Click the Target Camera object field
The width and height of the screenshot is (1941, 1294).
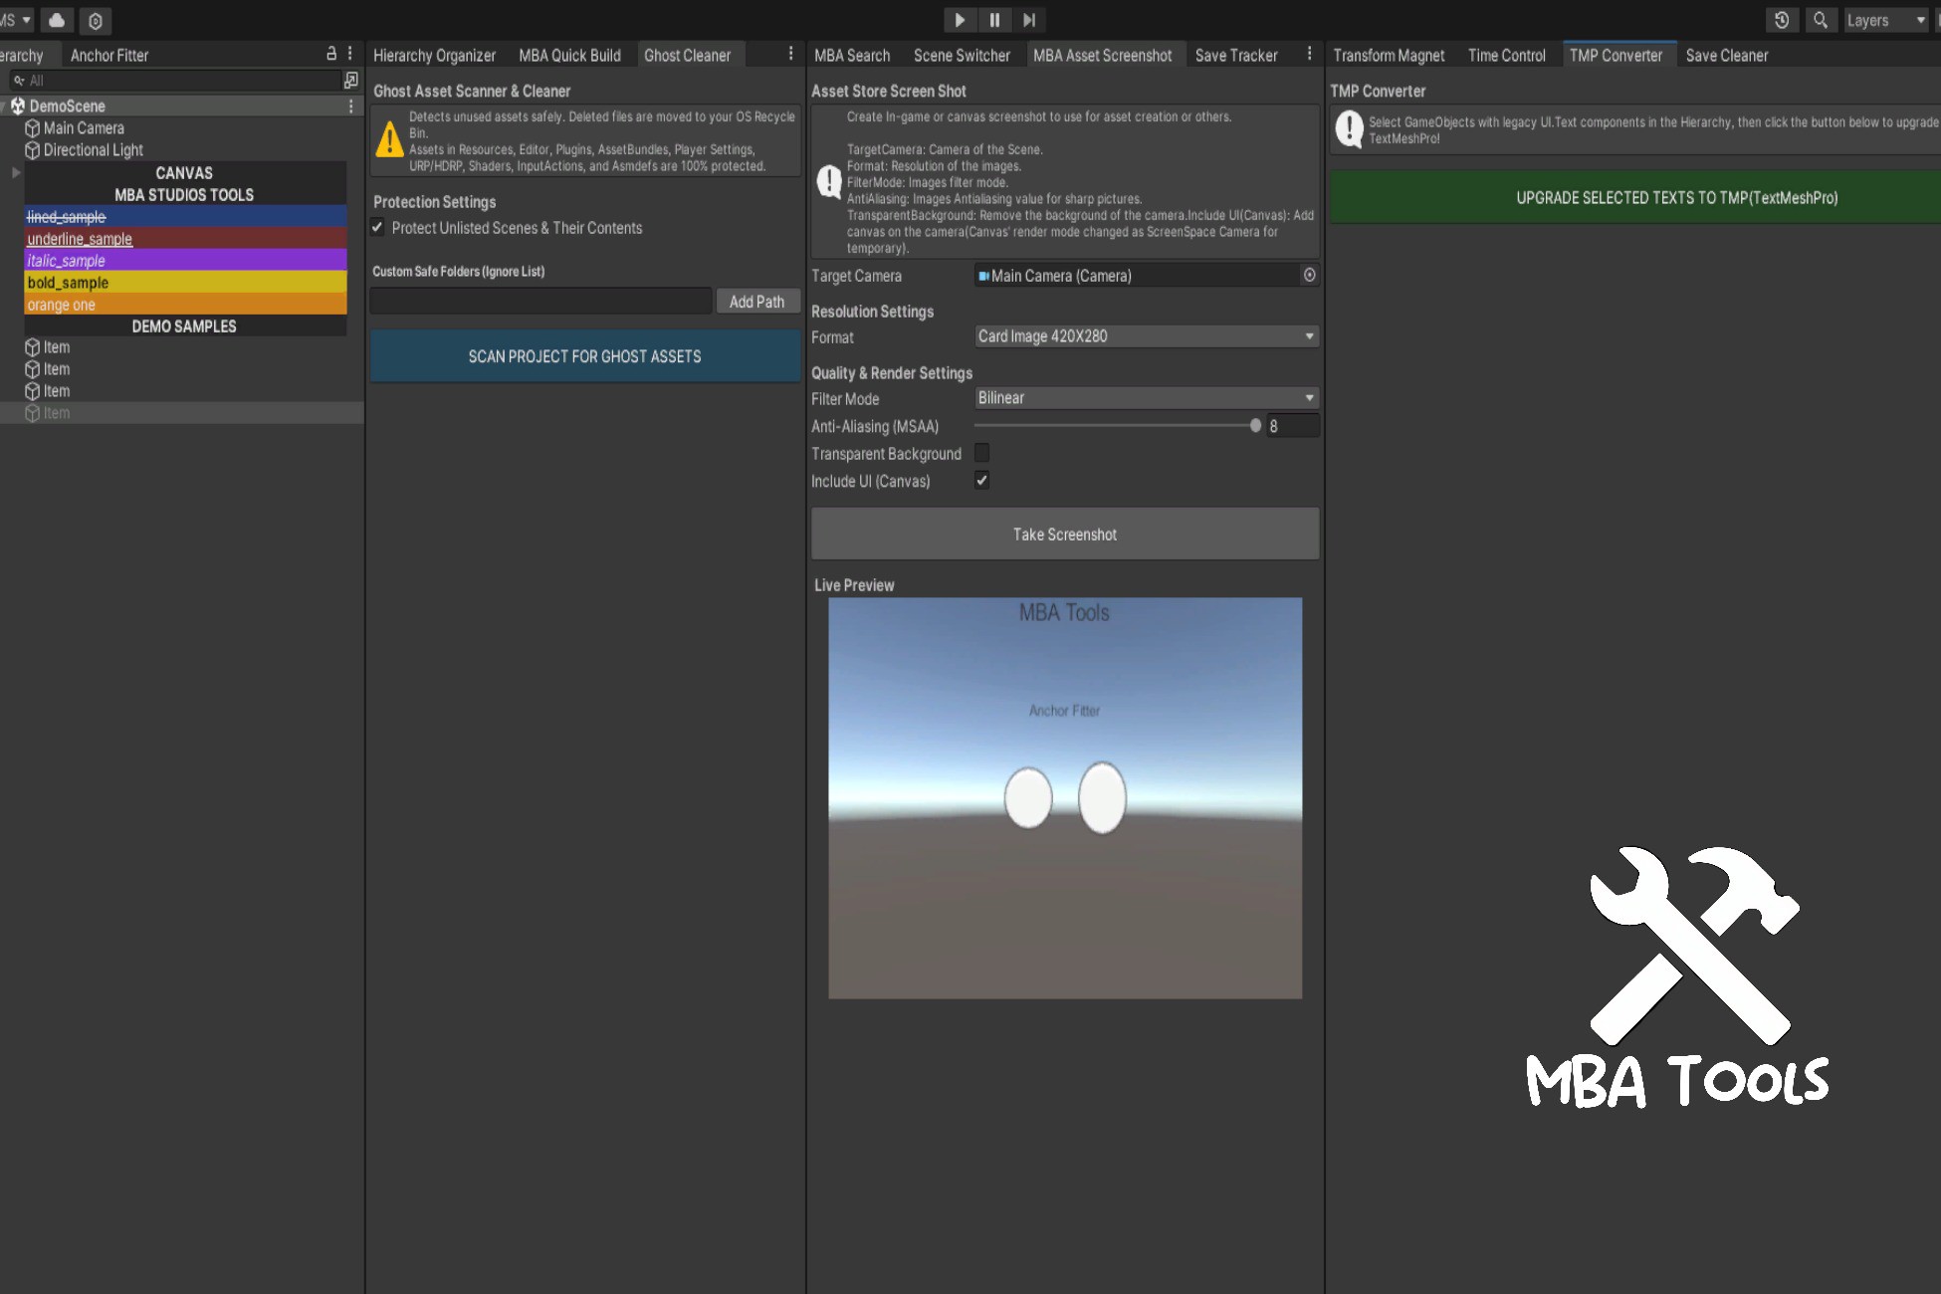(1137, 276)
